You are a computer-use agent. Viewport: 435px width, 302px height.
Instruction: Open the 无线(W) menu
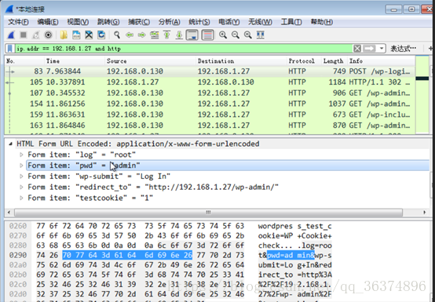[260, 22]
